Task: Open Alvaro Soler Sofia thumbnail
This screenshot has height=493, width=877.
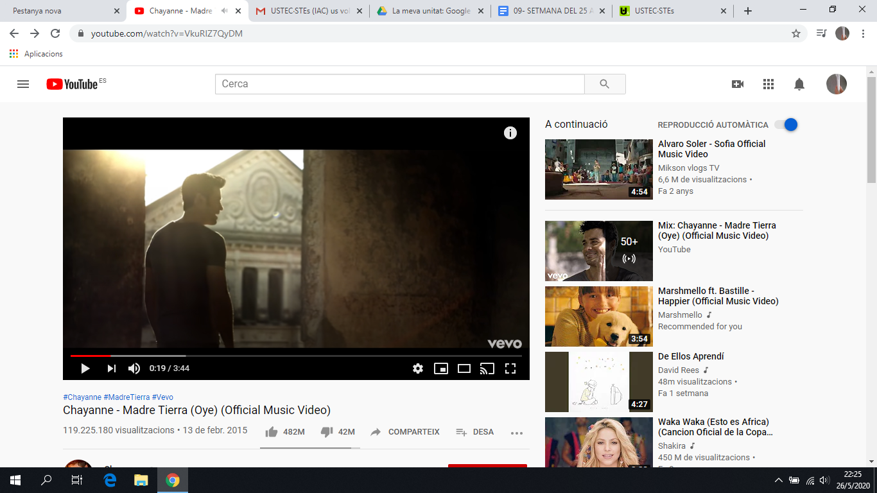Action: pyautogui.click(x=599, y=169)
